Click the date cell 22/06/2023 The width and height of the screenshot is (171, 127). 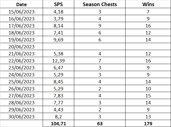[21, 60]
